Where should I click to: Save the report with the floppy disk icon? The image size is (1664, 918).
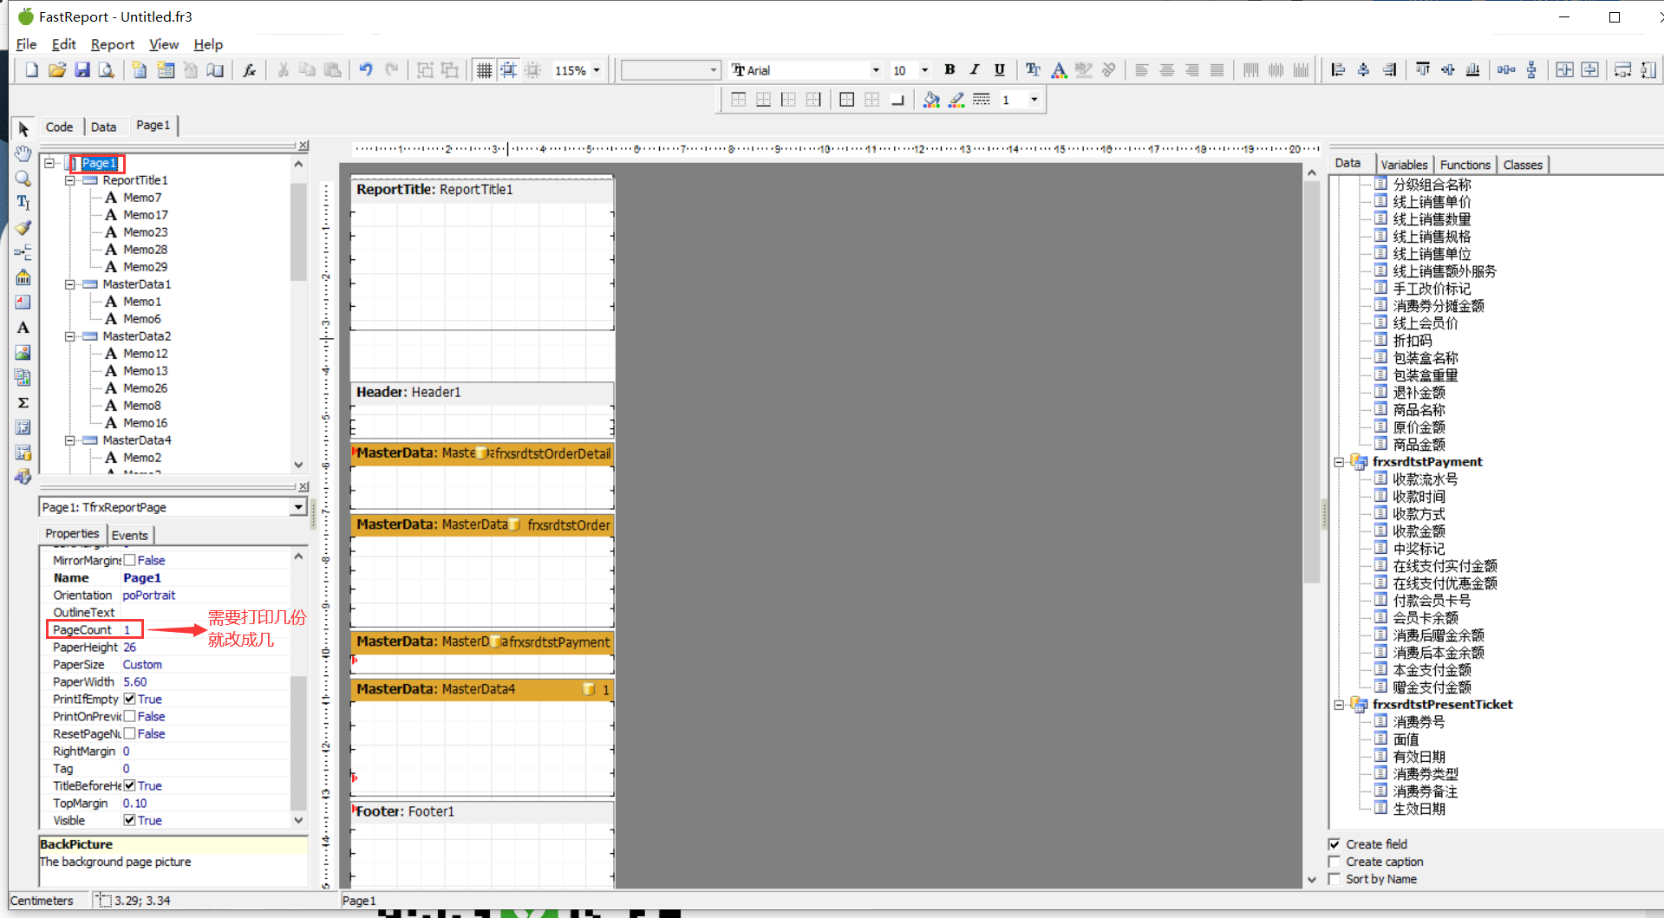click(82, 70)
